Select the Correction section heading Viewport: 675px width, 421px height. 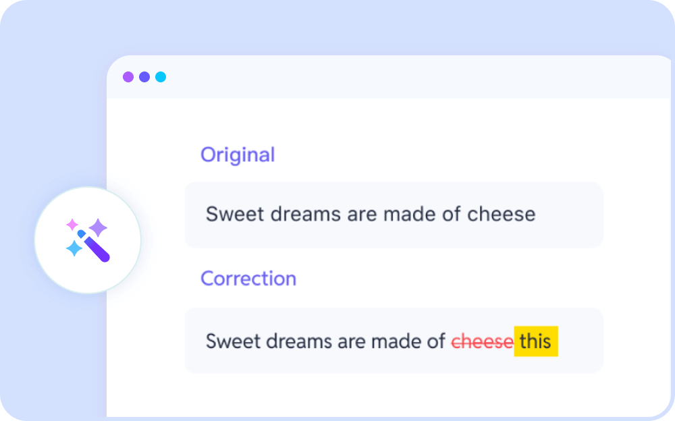248,279
